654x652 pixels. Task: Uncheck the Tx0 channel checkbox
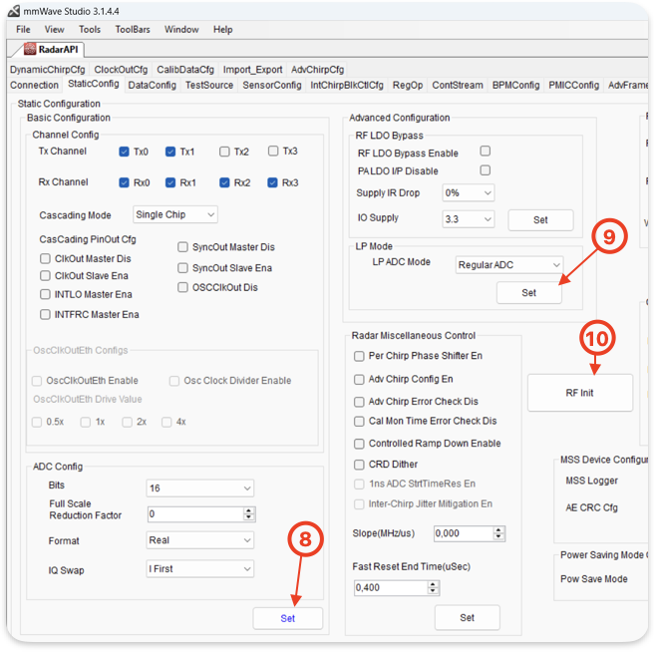[124, 152]
